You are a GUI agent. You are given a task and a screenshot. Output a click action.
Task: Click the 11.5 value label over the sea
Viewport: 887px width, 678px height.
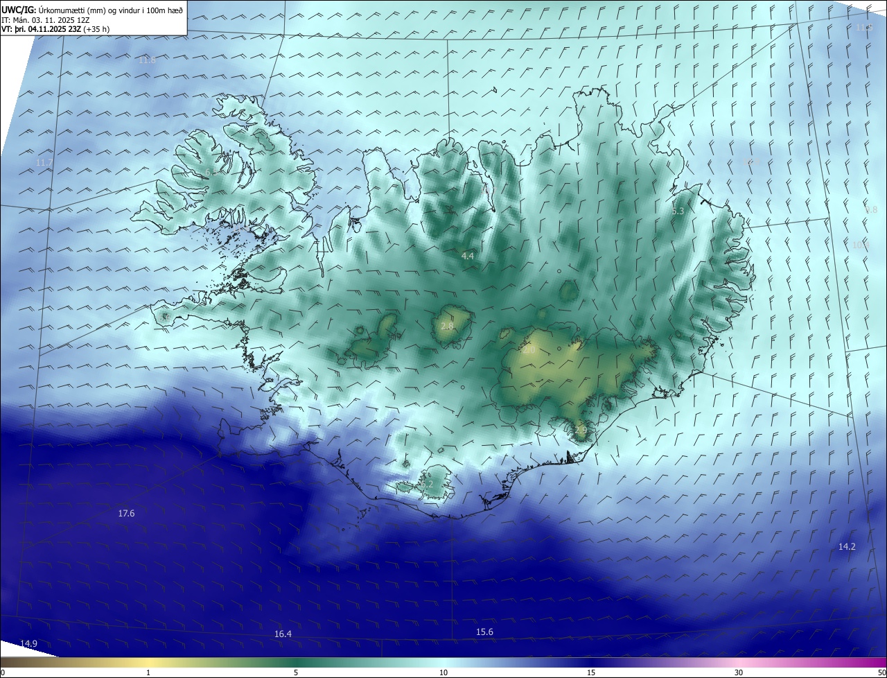point(863,27)
